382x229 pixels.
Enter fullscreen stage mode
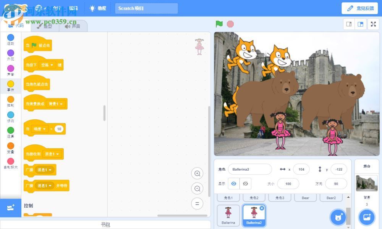tap(373, 24)
